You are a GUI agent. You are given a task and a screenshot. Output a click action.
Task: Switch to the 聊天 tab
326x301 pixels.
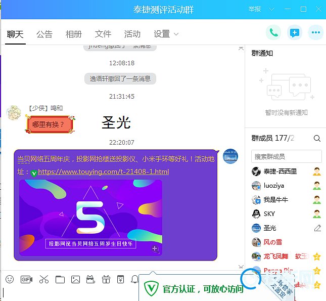[x=15, y=34]
